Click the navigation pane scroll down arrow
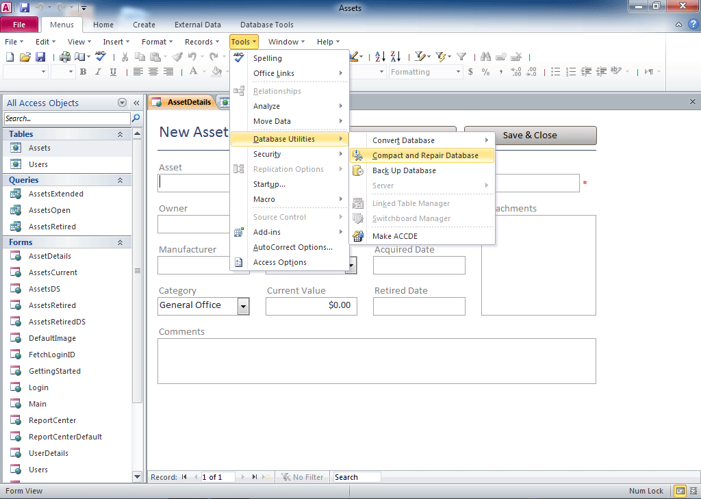The image size is (701, 499). 137,476
